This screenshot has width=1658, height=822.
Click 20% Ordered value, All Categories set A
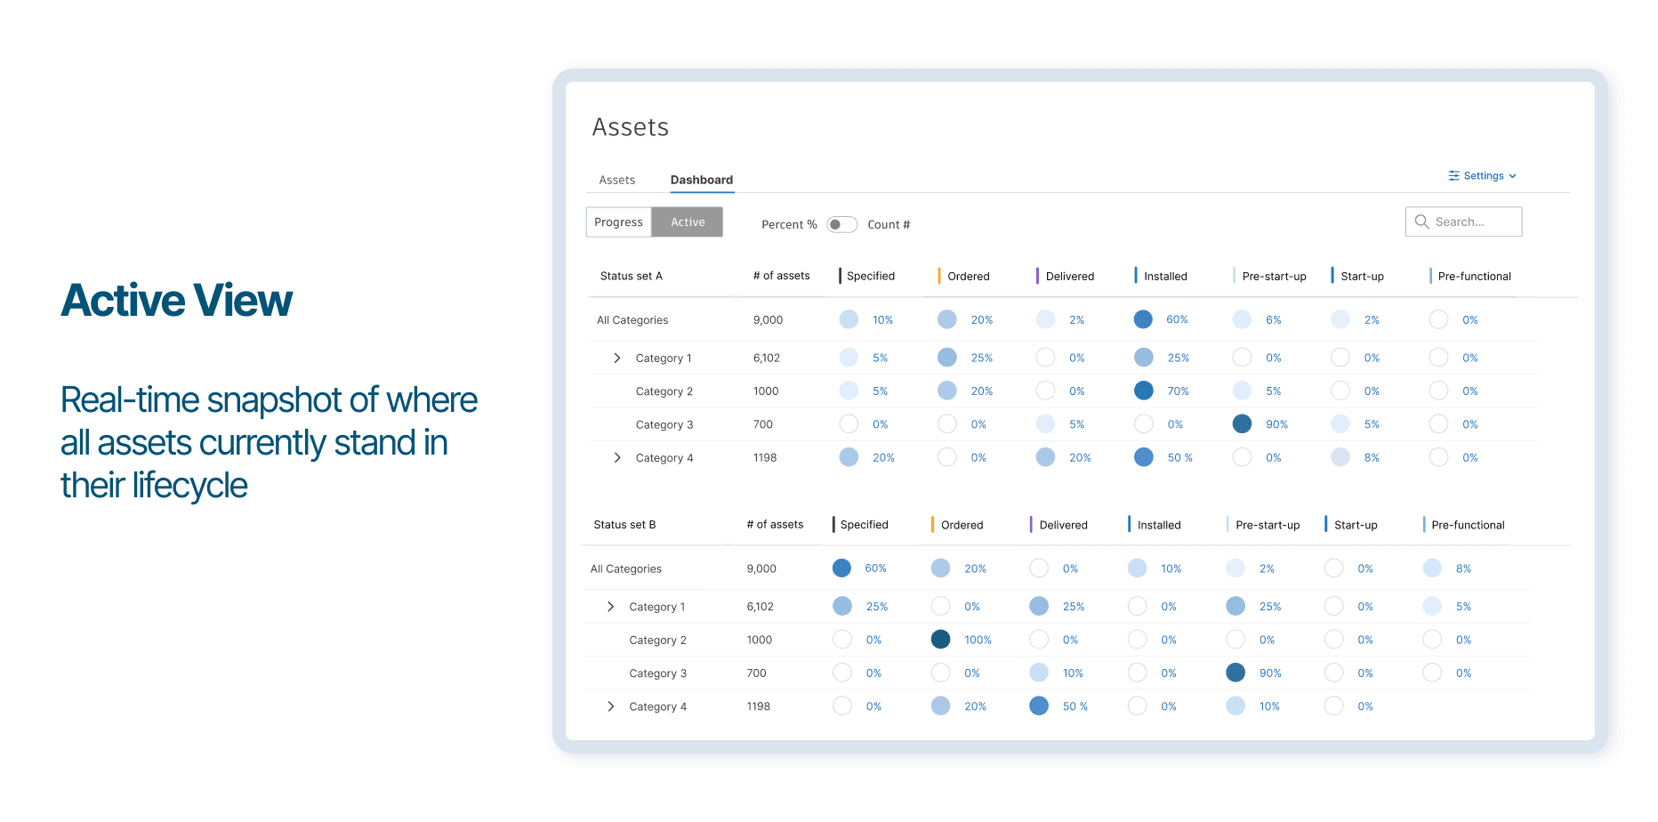tap(982, 320)
